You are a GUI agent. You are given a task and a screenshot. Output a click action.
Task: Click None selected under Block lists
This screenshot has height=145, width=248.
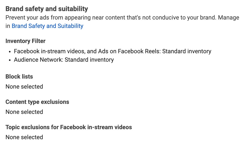24,86
